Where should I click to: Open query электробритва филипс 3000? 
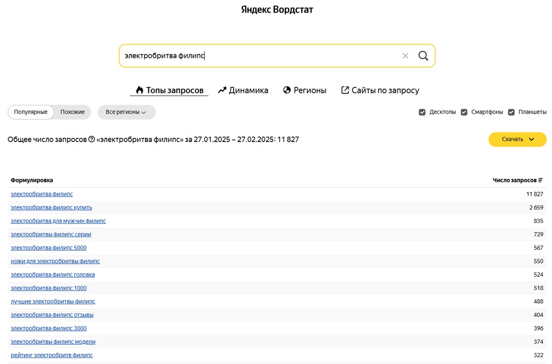49,328
